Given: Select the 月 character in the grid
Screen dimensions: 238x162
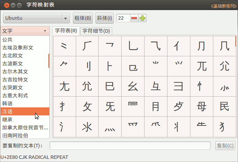Looking at the screenshot, I should click(x=156, y=106).
